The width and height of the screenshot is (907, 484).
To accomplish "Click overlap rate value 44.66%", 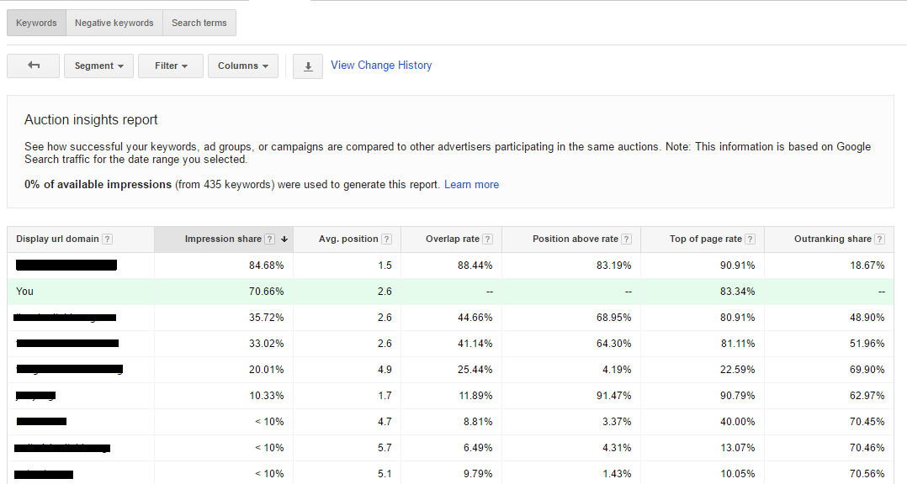I will pyautogui.click(x=475, y=318).
